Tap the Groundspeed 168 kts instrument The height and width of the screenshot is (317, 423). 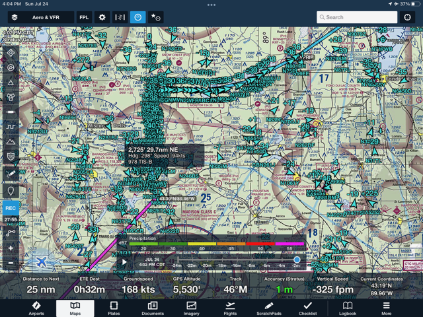point(138,285)
